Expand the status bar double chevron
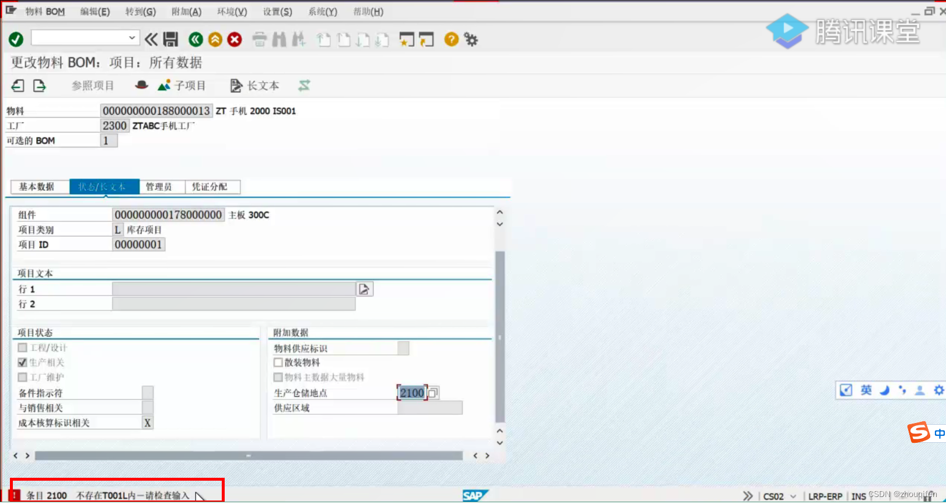The width and height of the screenshot is (946, 504). tap(748, 496)
